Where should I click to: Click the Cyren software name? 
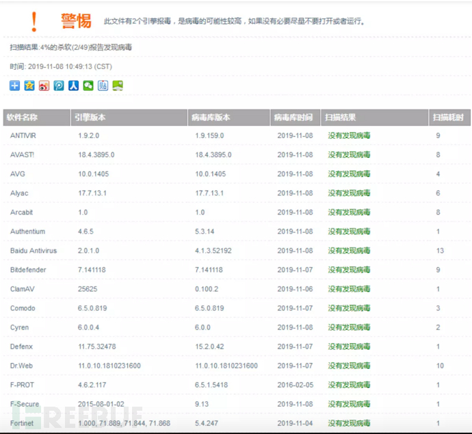coord(20,327)
